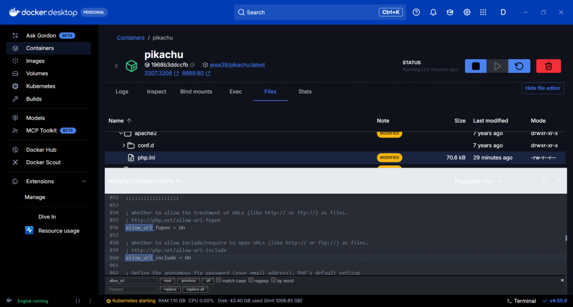
Task: Sort files by Name column
Action: (120, 121)
